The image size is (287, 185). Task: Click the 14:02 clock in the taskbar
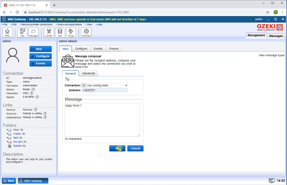(281, 181)
